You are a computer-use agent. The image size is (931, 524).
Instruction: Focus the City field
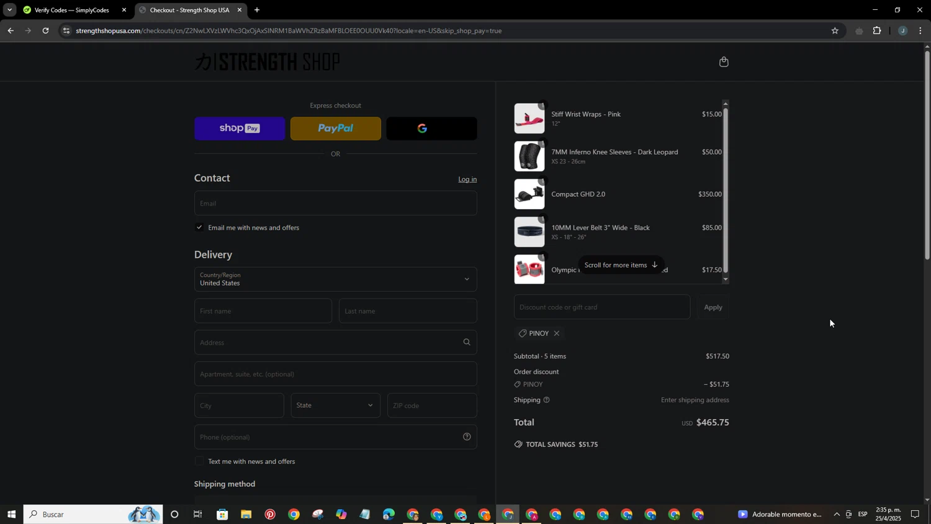[x=239, y=405]
